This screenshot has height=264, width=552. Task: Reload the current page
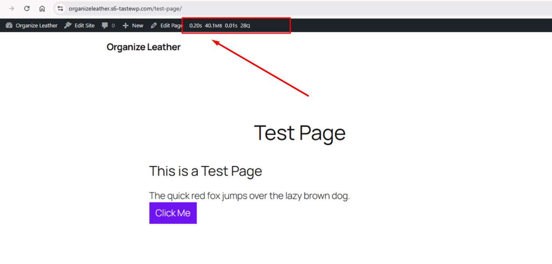[x=27, y=8]
